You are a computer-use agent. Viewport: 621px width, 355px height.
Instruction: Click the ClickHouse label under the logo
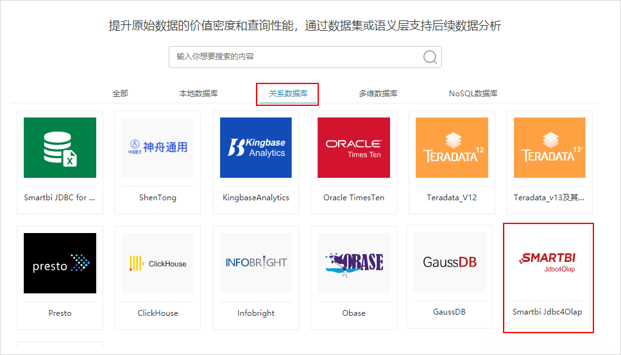point(158,313)
